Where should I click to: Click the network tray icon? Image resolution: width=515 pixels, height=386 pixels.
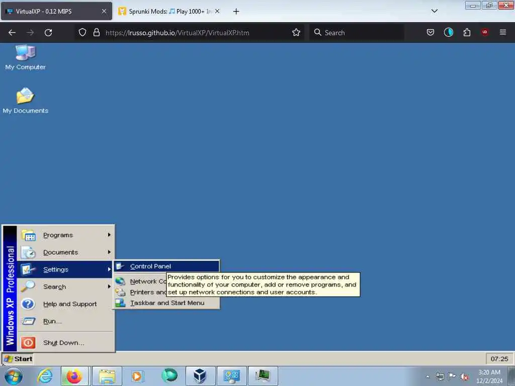[x=440, y=376]
